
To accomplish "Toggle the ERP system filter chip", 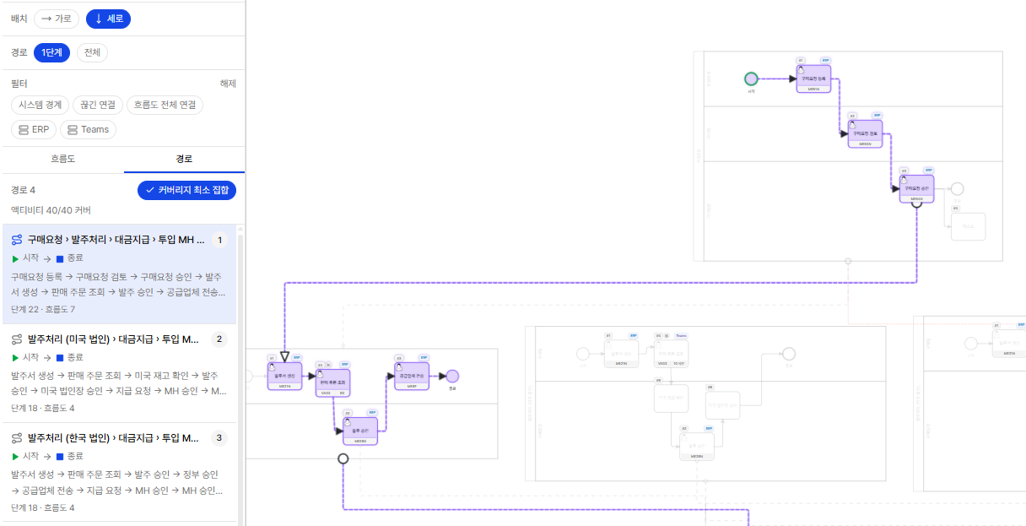I will pyautogui.click(x=35, y=129).
